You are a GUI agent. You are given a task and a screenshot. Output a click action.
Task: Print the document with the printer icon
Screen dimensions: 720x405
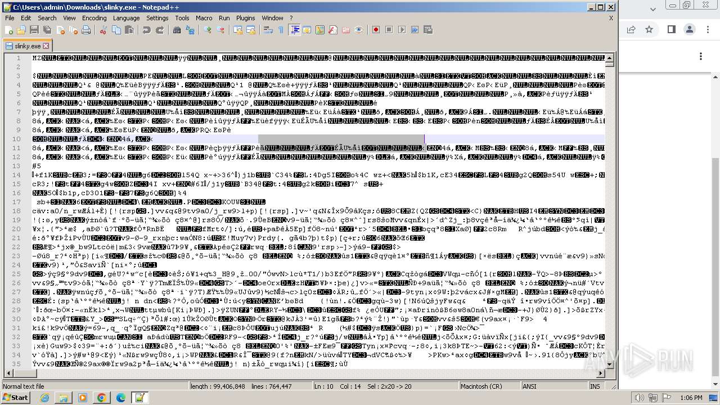85,30
